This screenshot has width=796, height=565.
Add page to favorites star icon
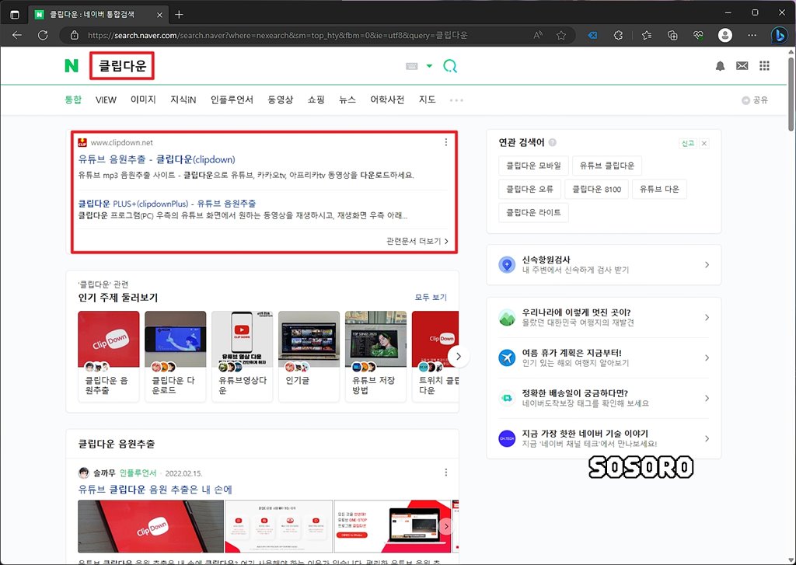pyautogui.click(x=561, y=35)
